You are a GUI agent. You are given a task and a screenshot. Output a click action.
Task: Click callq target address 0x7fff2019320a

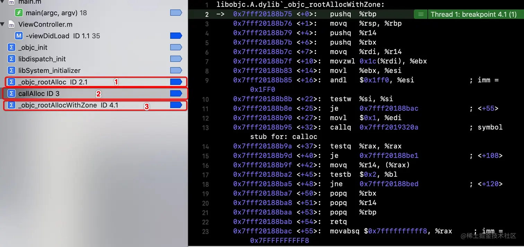coord(389,127)
